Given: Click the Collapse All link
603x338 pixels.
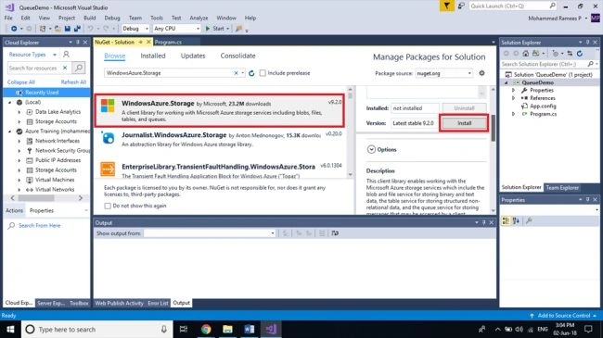Looking at the screenshot, I should click(x=21, y=82).
